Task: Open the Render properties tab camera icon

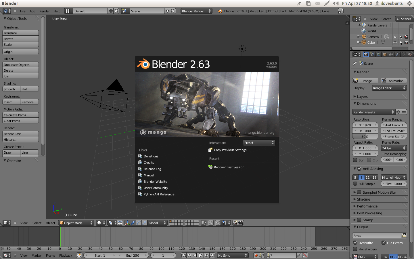Action: (366, 54)
